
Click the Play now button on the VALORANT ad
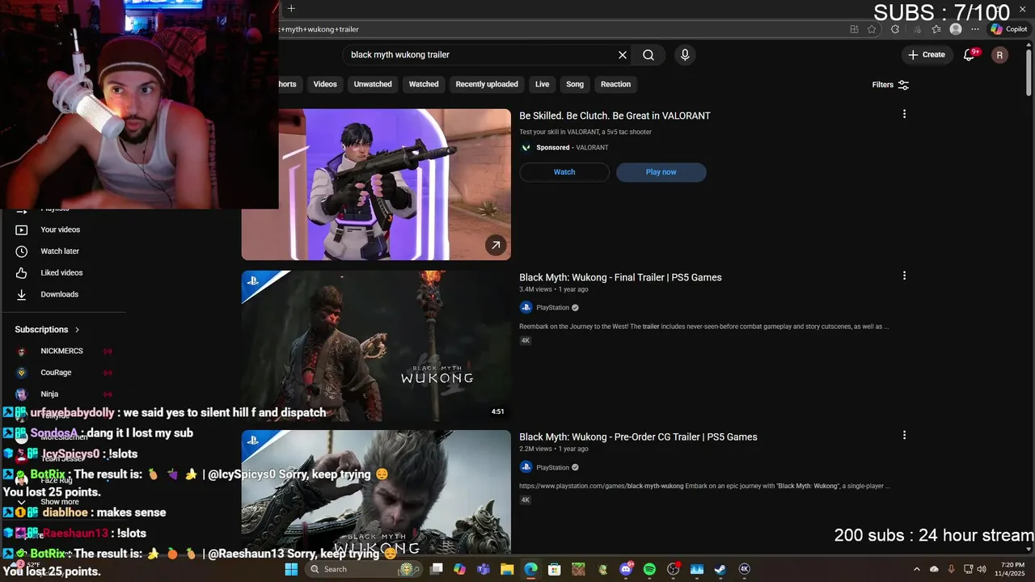coord(661,172)
